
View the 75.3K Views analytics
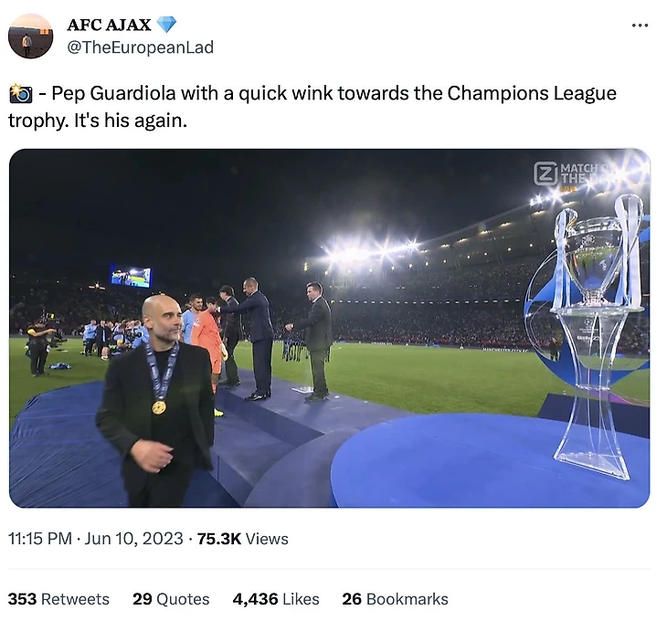(242, 539)
